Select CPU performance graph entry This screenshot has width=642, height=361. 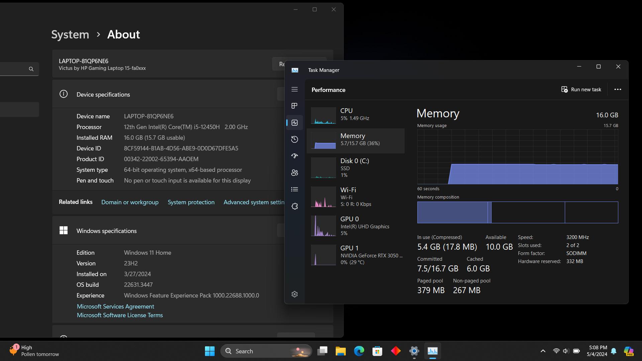[x=355, y=115]
